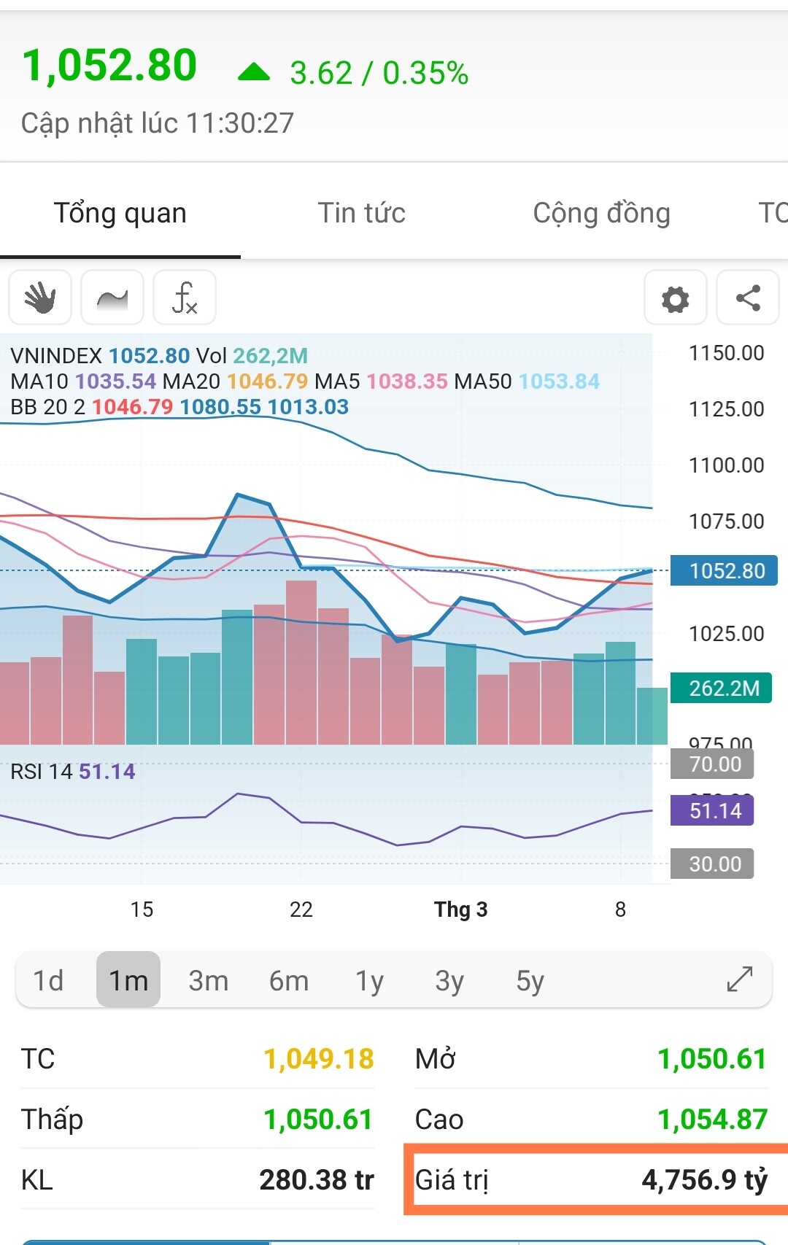
Task: Select the hand pan tool icon
Action: pos(40,298)
